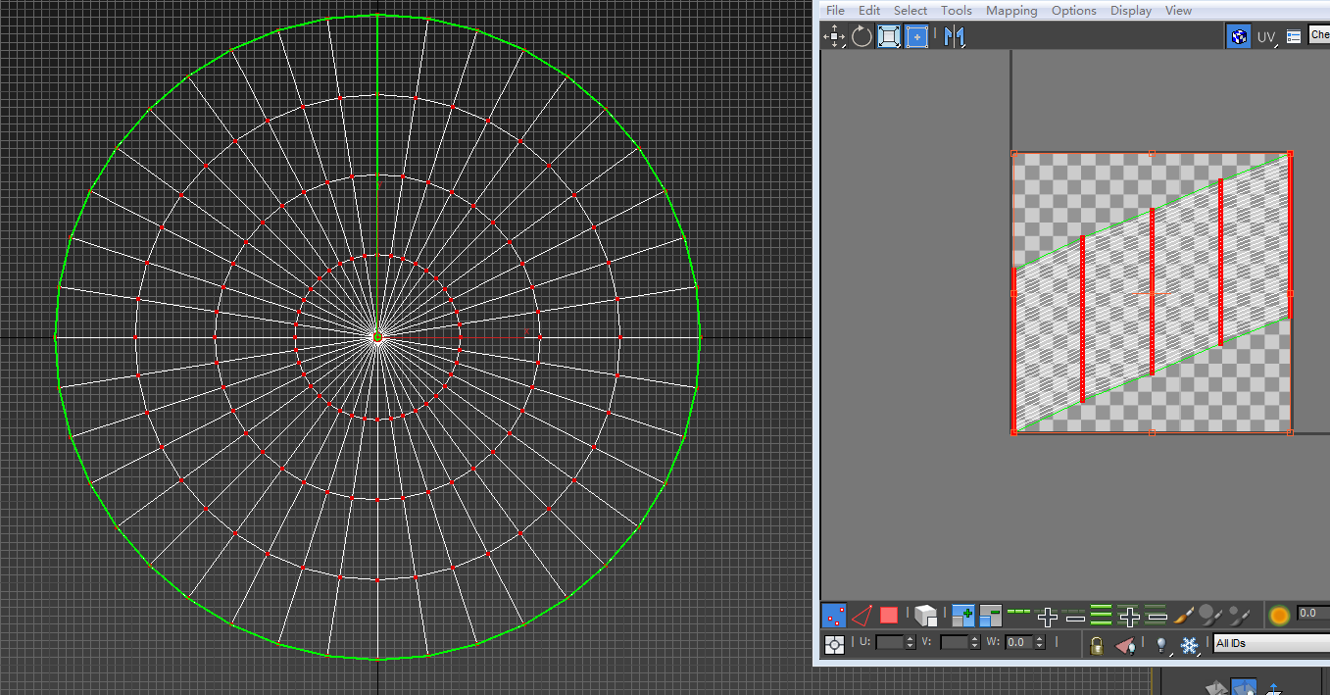The height and width of the screenshot is (695, 1330).
Task: Open the Options menu
Action: (x=1074, y=11)
